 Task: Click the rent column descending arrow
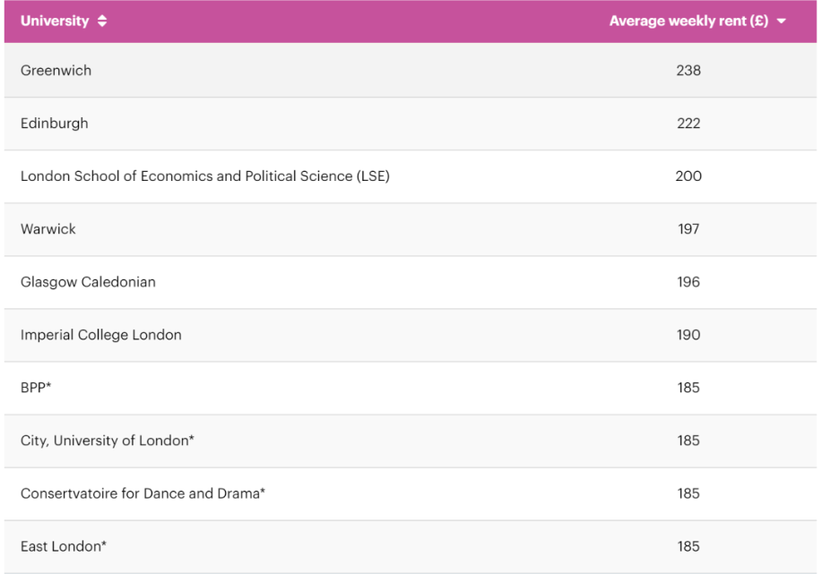[782, 21]
